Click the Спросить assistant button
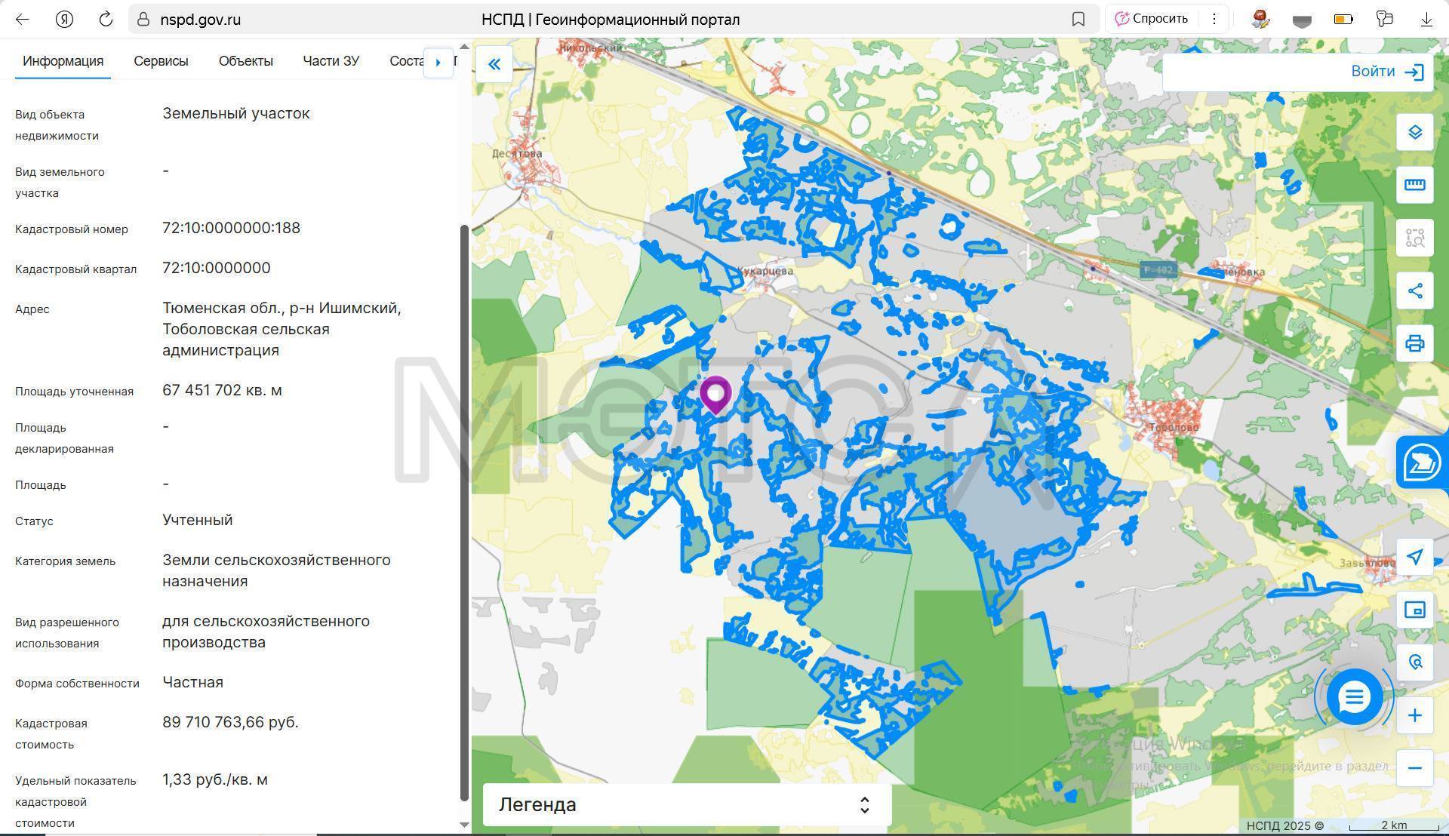 [x=1152, y=19]
